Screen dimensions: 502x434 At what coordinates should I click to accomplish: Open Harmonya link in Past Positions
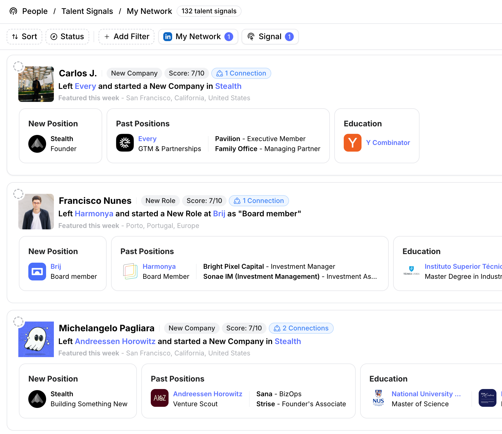[159, 267]
